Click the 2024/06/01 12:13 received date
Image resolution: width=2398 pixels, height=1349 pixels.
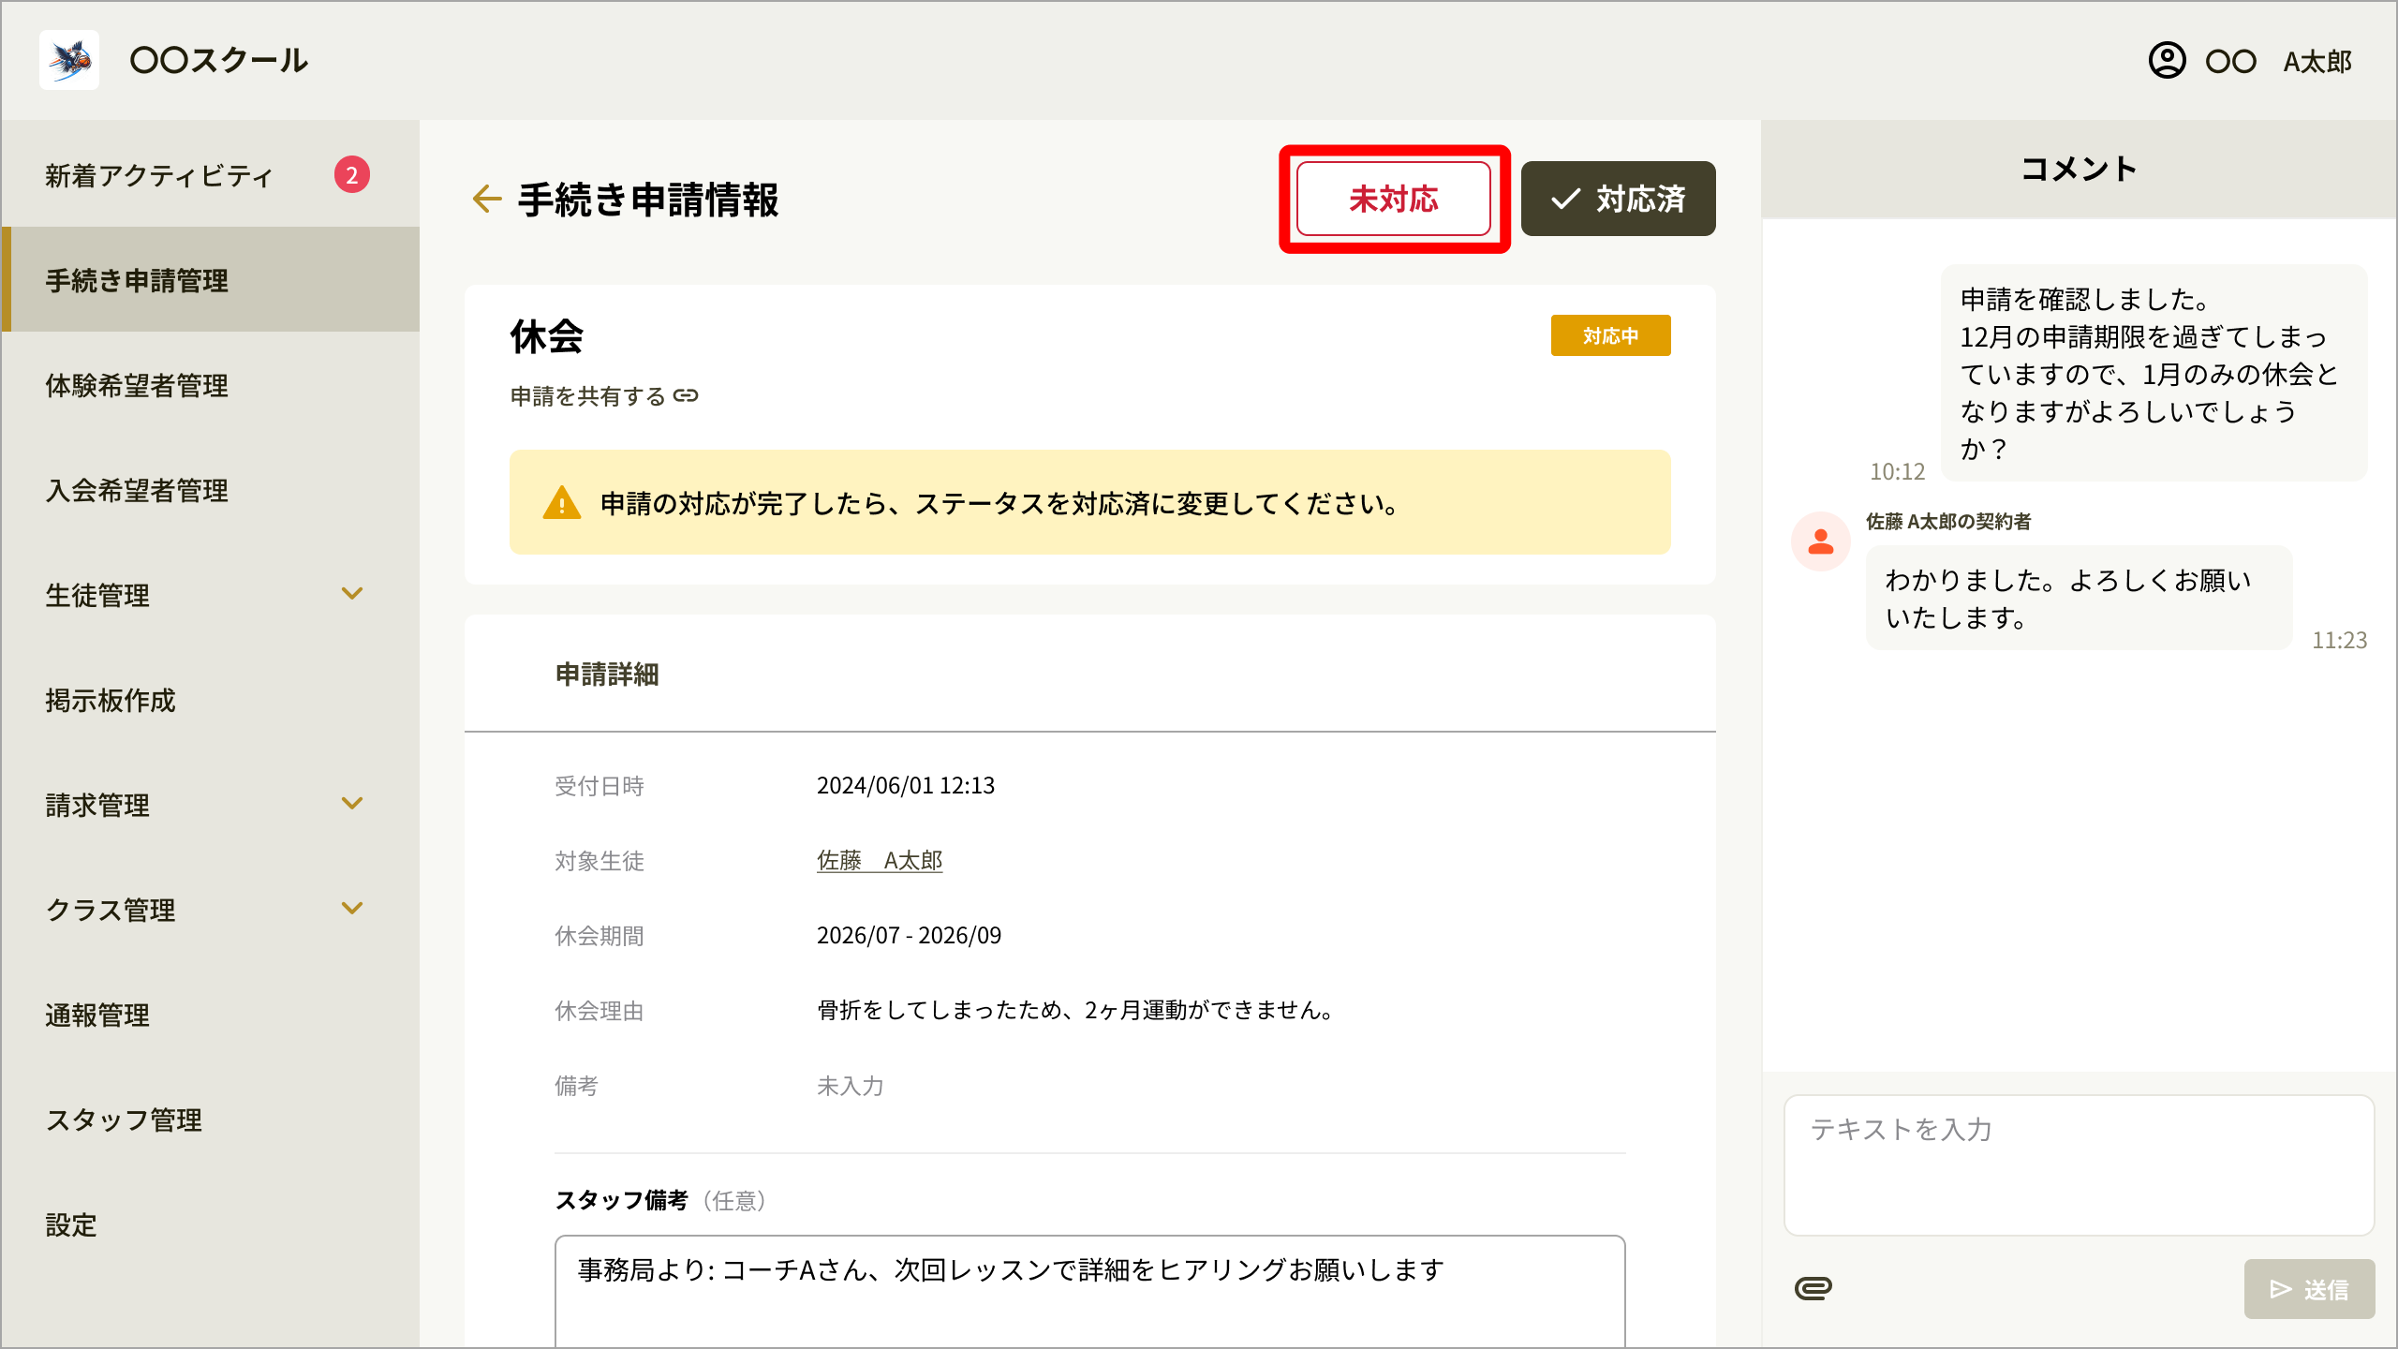pos(906,785)
